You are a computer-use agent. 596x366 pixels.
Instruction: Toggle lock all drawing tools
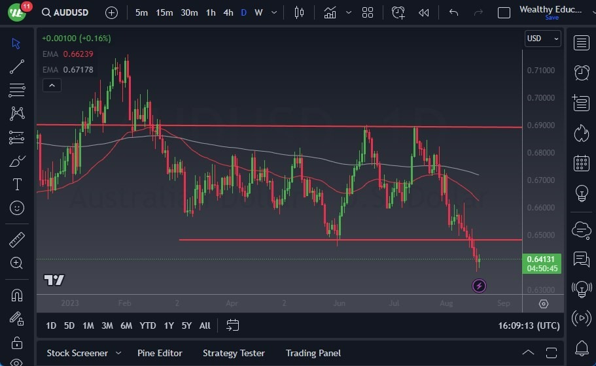click(x=17, y=342)
